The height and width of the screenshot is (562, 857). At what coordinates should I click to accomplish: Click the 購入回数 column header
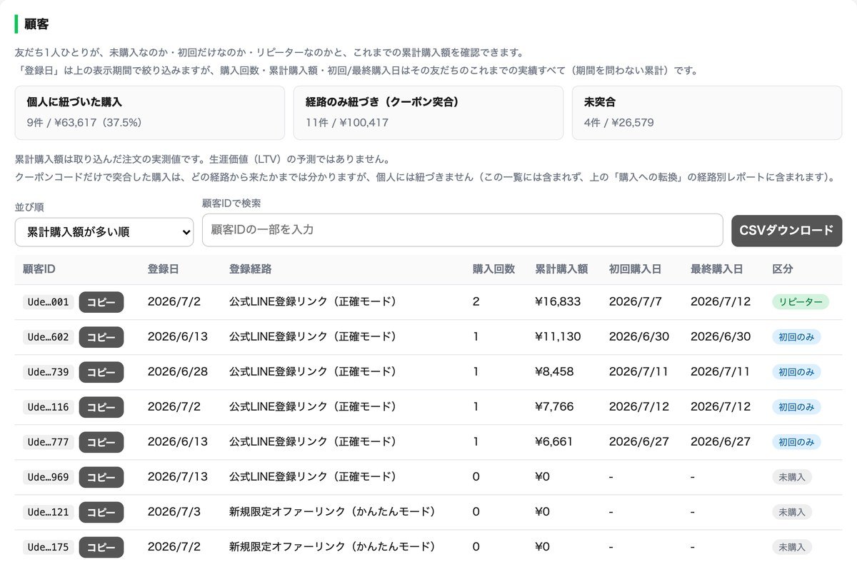tap(493, 269)
